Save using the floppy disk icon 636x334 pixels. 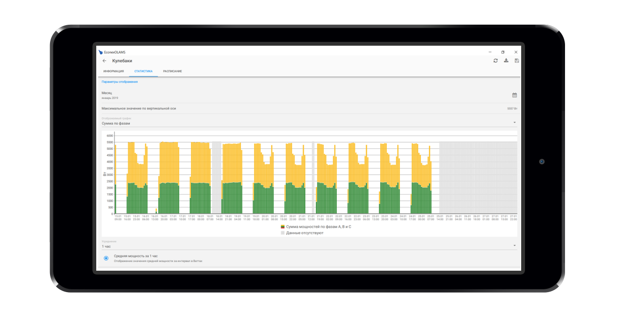[x=516, y=61]
